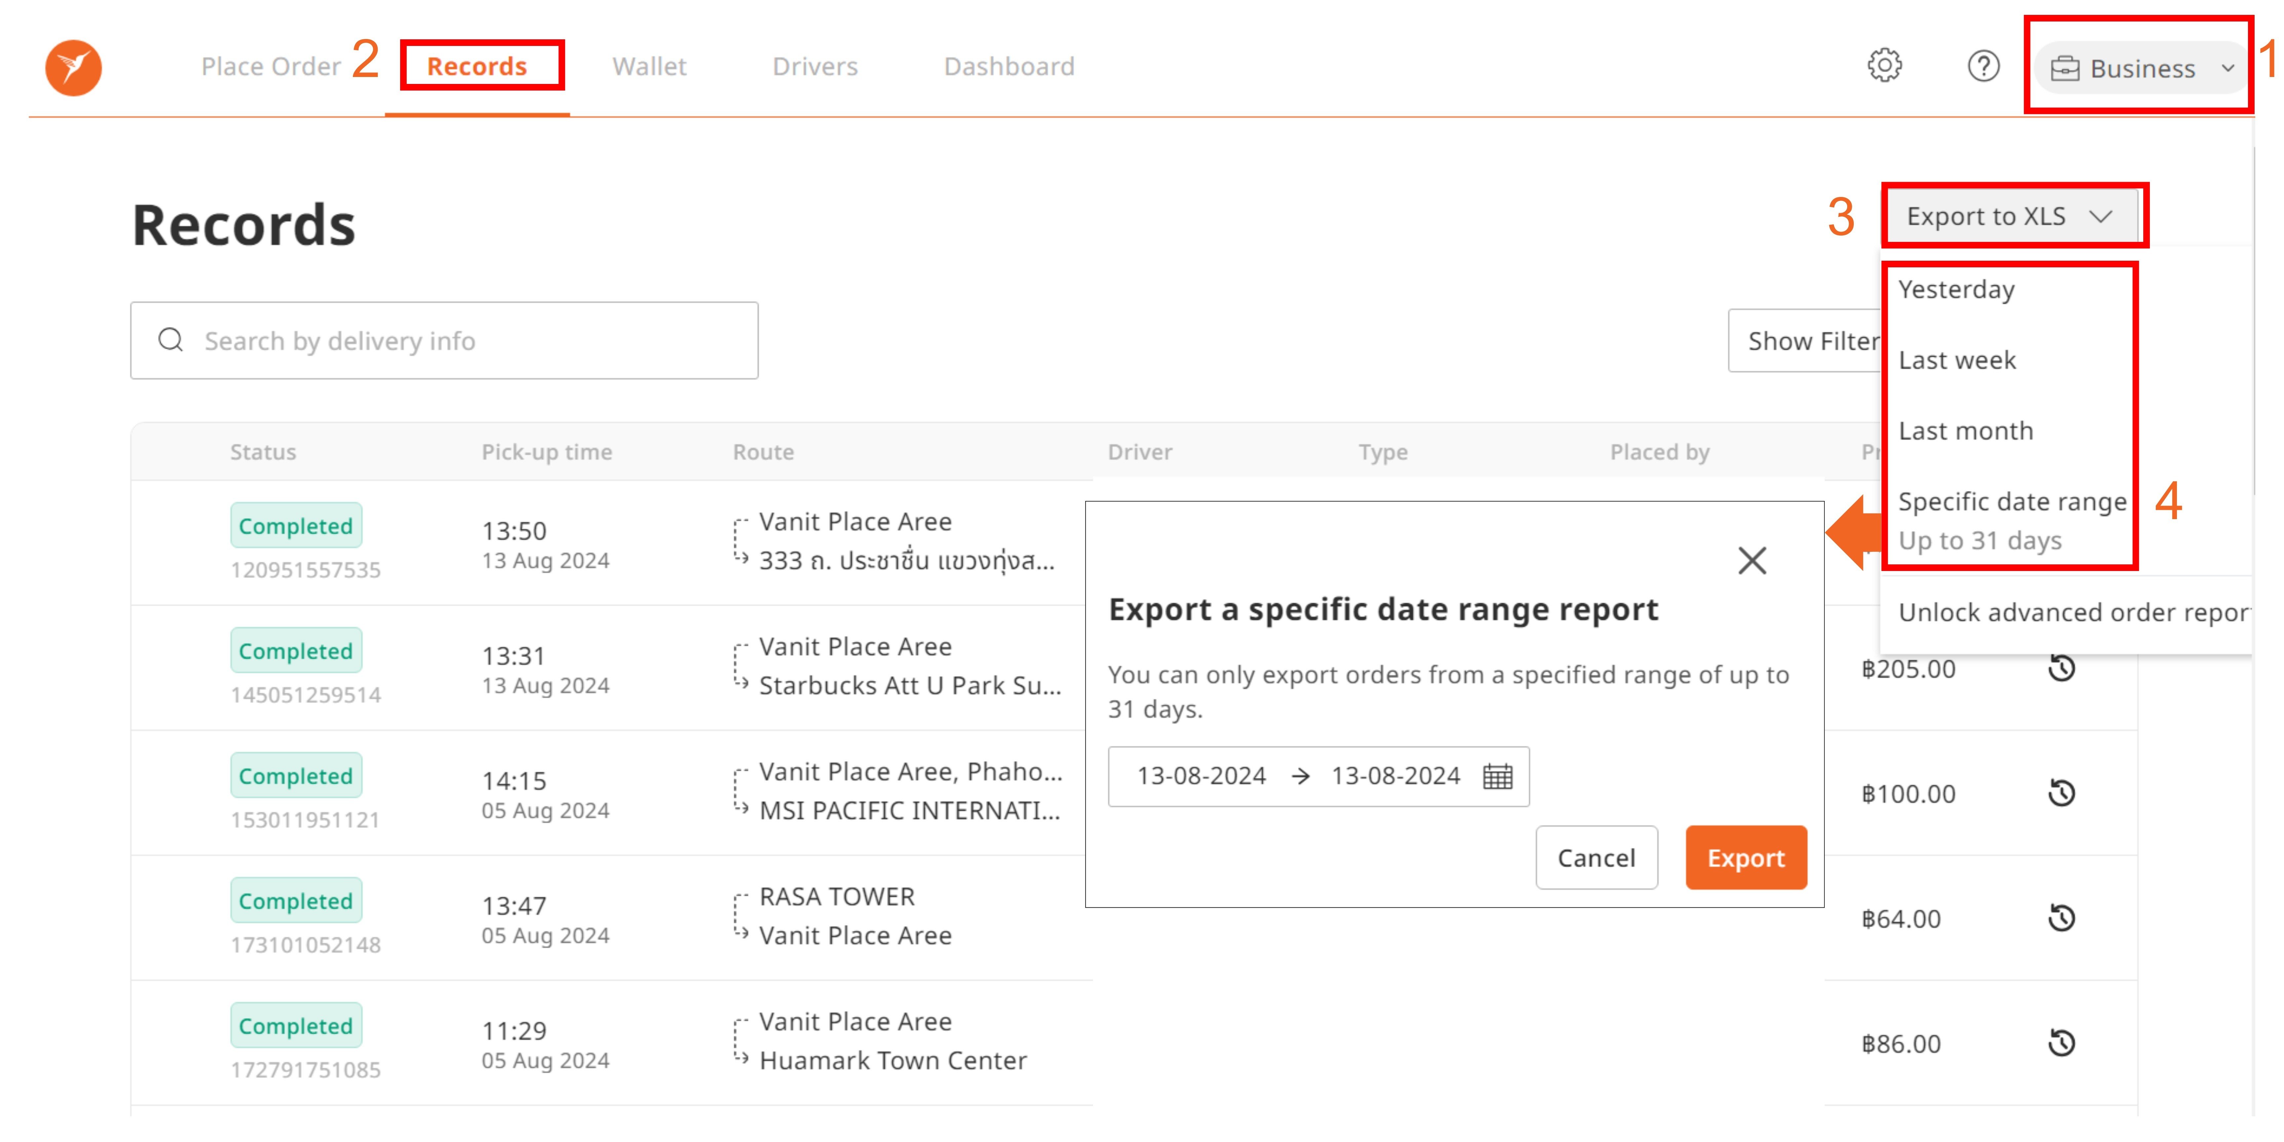Click Completed badge for order 172791751085
2284x1142 pixels.
(296, 1026)
